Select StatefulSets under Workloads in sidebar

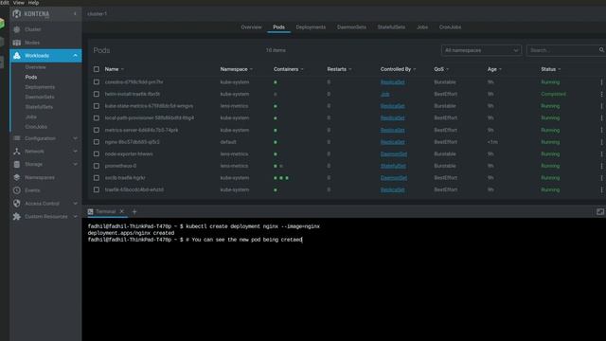coord(39,107)
